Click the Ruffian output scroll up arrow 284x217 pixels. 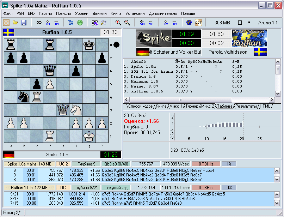pos(277,195)
